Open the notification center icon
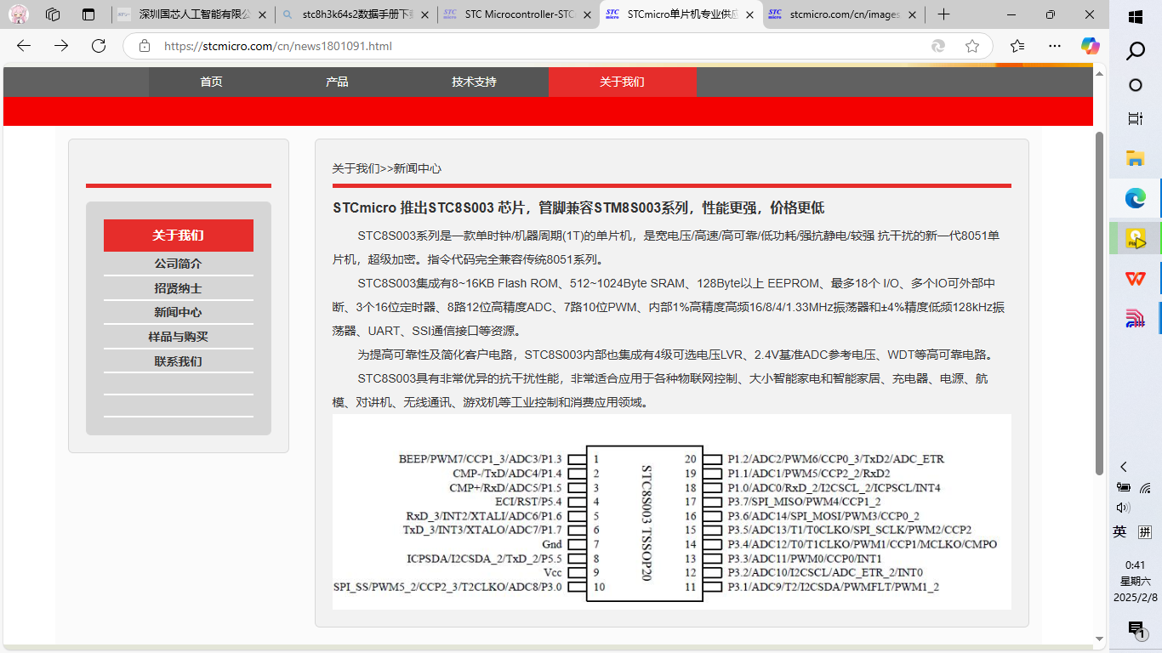The image size is (1162, 653). coord(1136,629)
